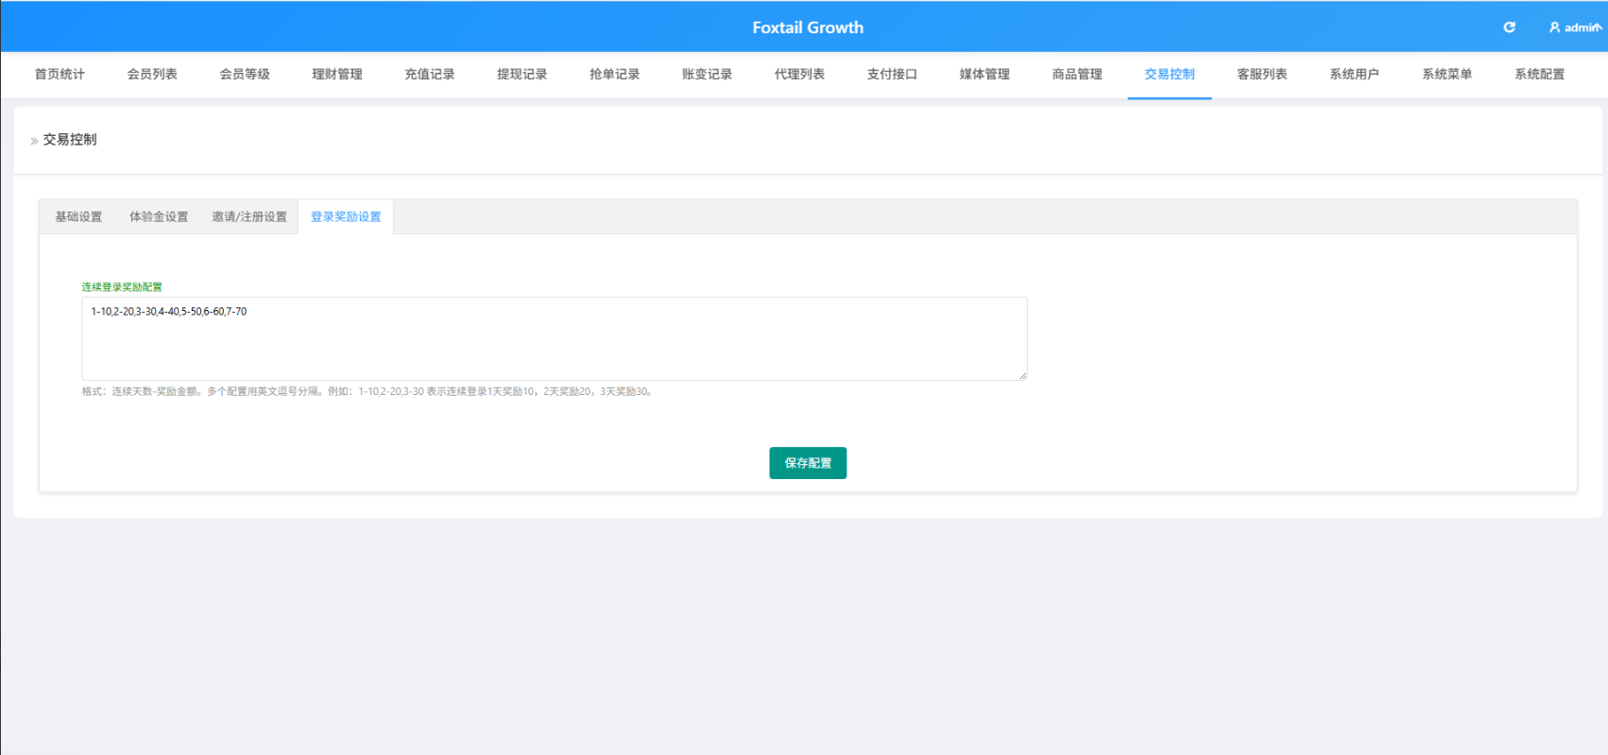Navigate to 客服列表
This screenshot has height=755, width=1608.
pyautogui.click(x=1262, y=74)
